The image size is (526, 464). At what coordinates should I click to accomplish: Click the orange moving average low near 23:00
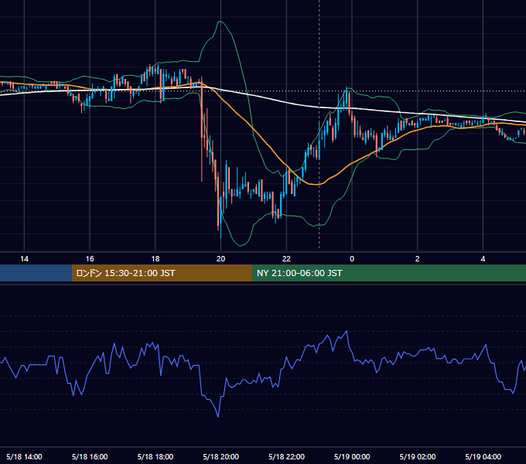pos(316,184)
